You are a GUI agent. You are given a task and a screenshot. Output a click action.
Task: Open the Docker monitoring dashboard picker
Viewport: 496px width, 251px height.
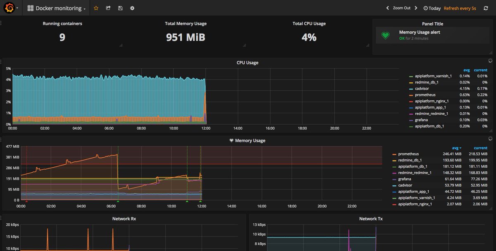pyautogui.click(x=57, y=8)
